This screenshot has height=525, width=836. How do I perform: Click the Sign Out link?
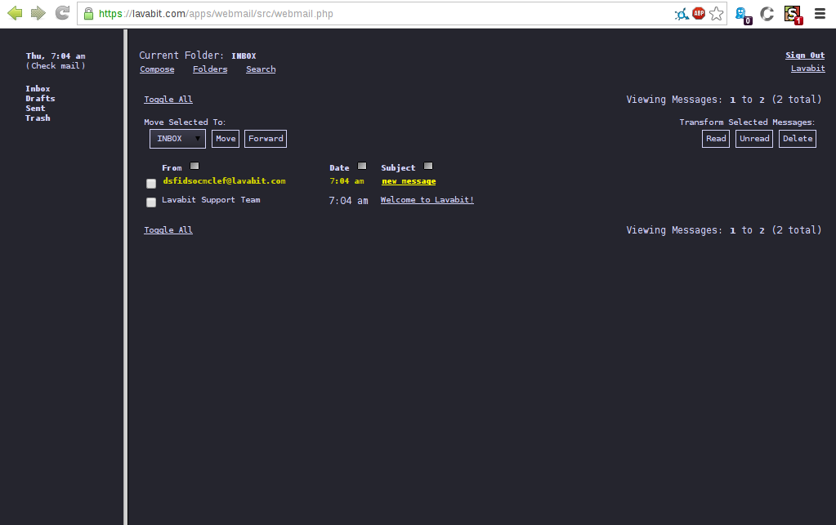pyautogui.click(x=805, y=56)
